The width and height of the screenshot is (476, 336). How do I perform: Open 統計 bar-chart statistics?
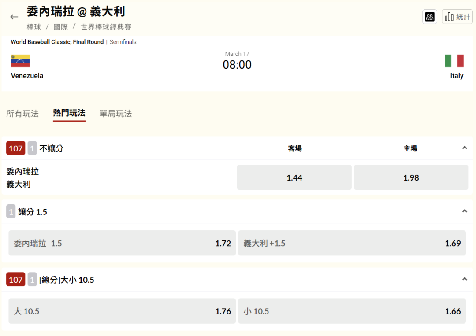click(x=457, y=17)
